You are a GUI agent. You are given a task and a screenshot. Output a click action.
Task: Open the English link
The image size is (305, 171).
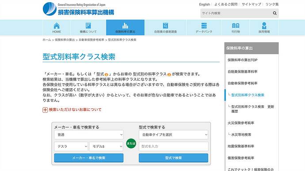(x=204, y=4)
